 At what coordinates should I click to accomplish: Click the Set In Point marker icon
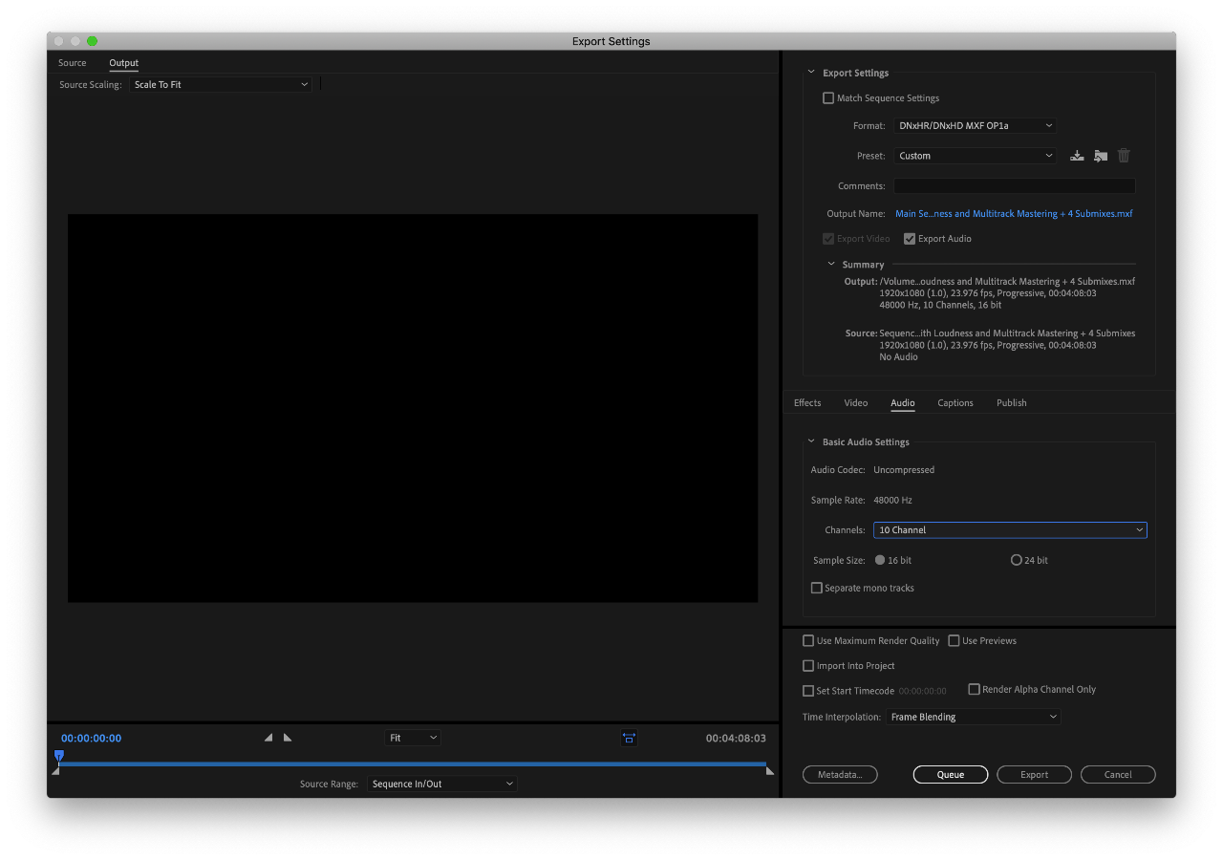pyautogui.click(x=268, y=738)
